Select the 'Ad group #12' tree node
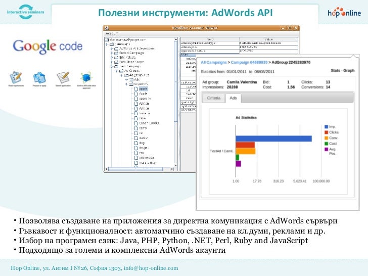 pyautogui.click(x=139, y=75)
